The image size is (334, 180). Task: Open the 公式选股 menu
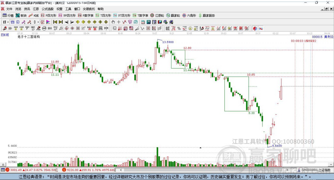(48, 9)
